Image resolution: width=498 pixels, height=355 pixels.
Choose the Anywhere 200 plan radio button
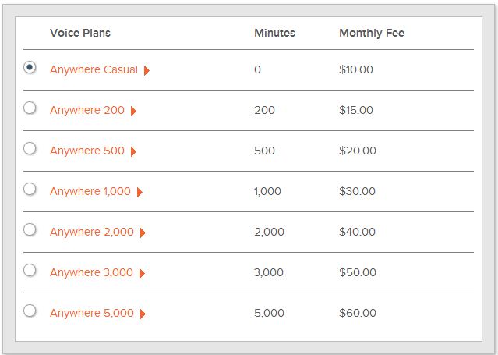point(30,108)
